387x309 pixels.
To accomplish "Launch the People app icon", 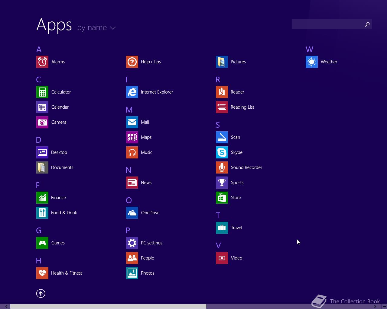I will tap(132, 258).
